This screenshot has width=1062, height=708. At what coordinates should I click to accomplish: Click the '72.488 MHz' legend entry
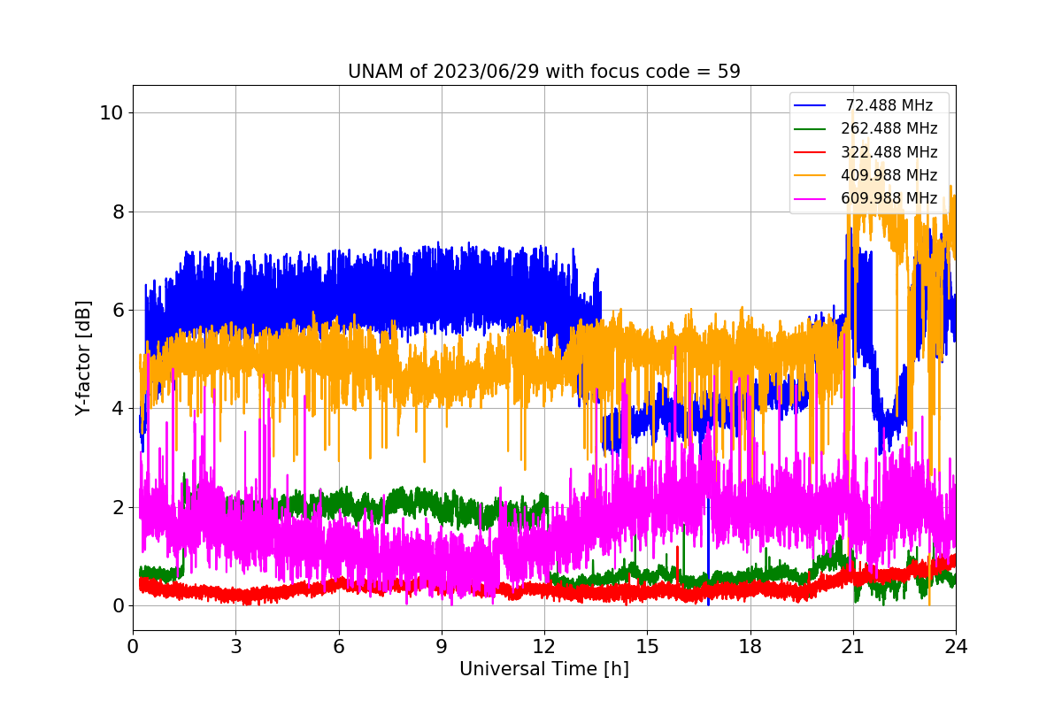[x=889, y=105]
